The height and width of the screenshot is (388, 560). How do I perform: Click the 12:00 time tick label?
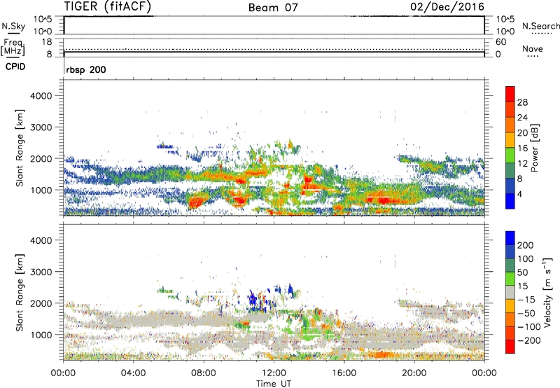click(x=274, y=373)
